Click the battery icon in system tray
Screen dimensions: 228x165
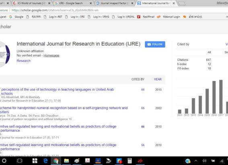click(213, 161)
